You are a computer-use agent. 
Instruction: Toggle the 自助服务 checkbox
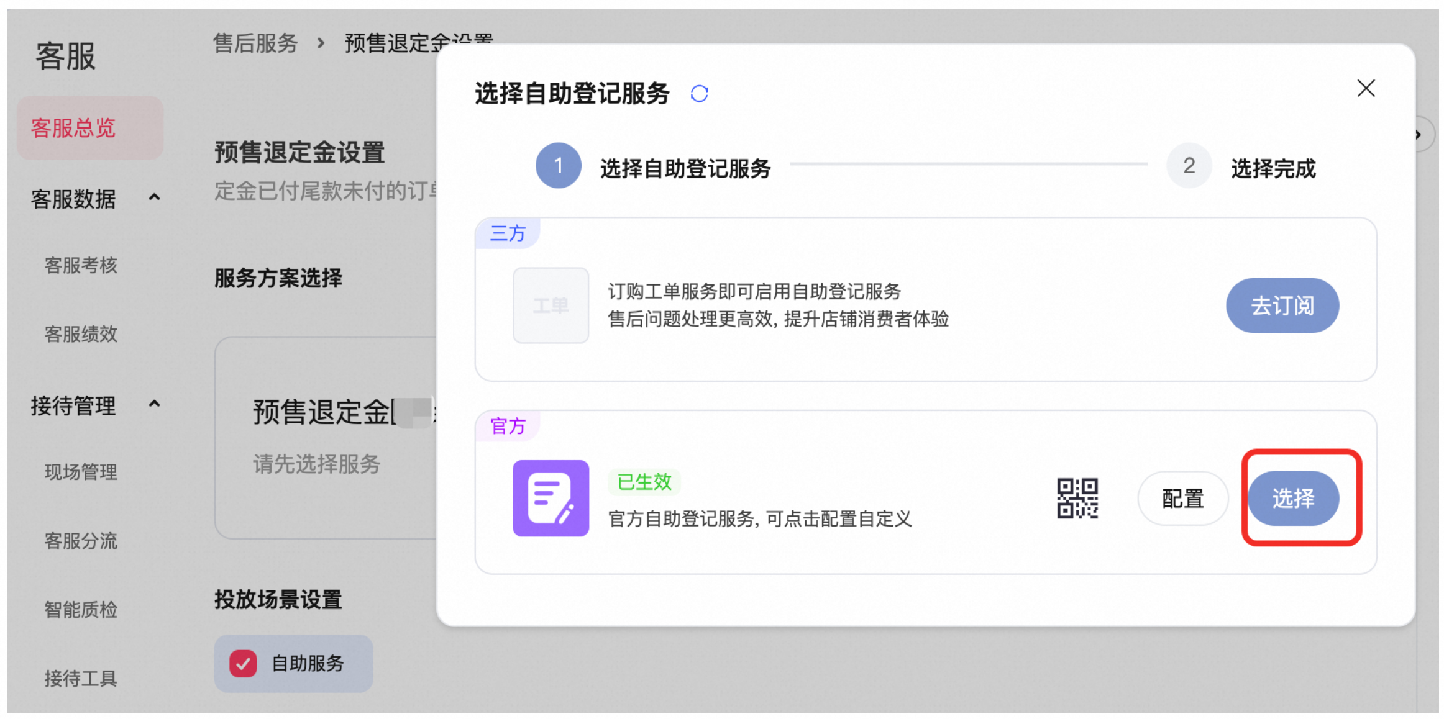243,664
